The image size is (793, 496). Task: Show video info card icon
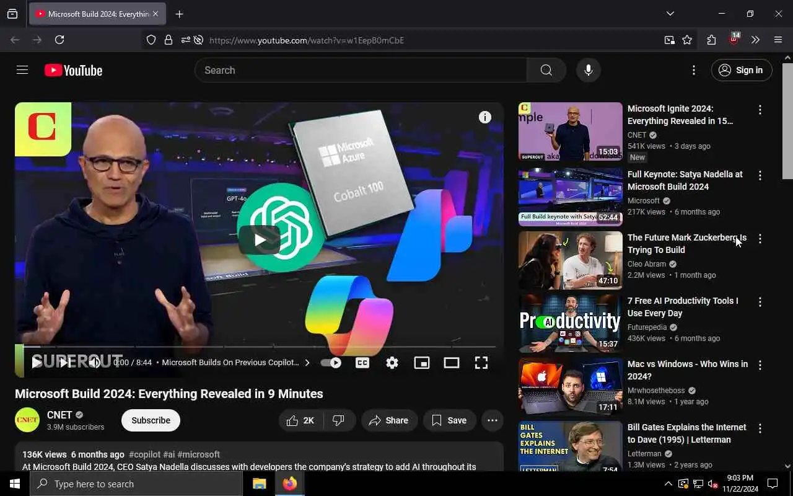[x=485, y=117]
